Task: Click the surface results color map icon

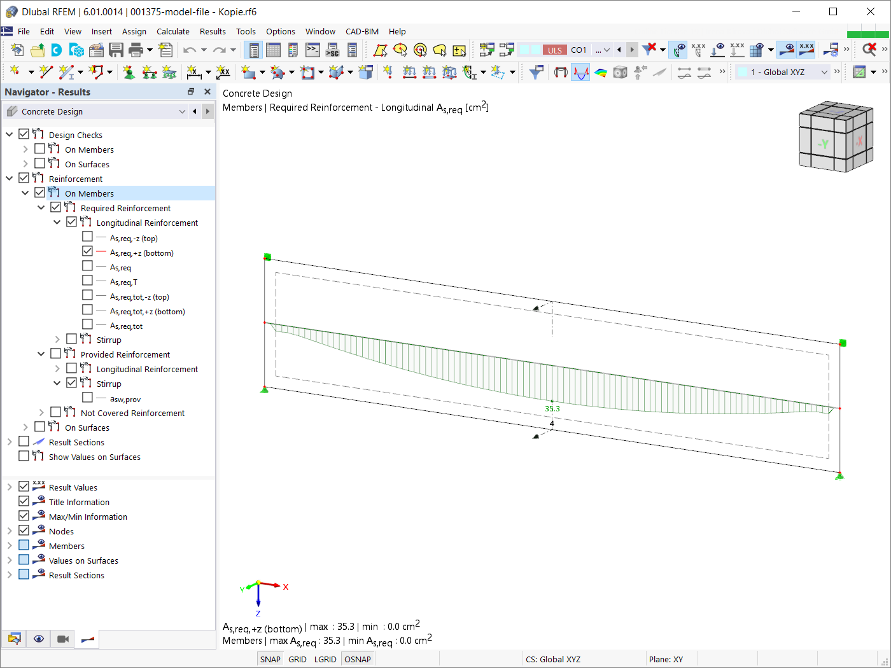Action: (600, 72)
